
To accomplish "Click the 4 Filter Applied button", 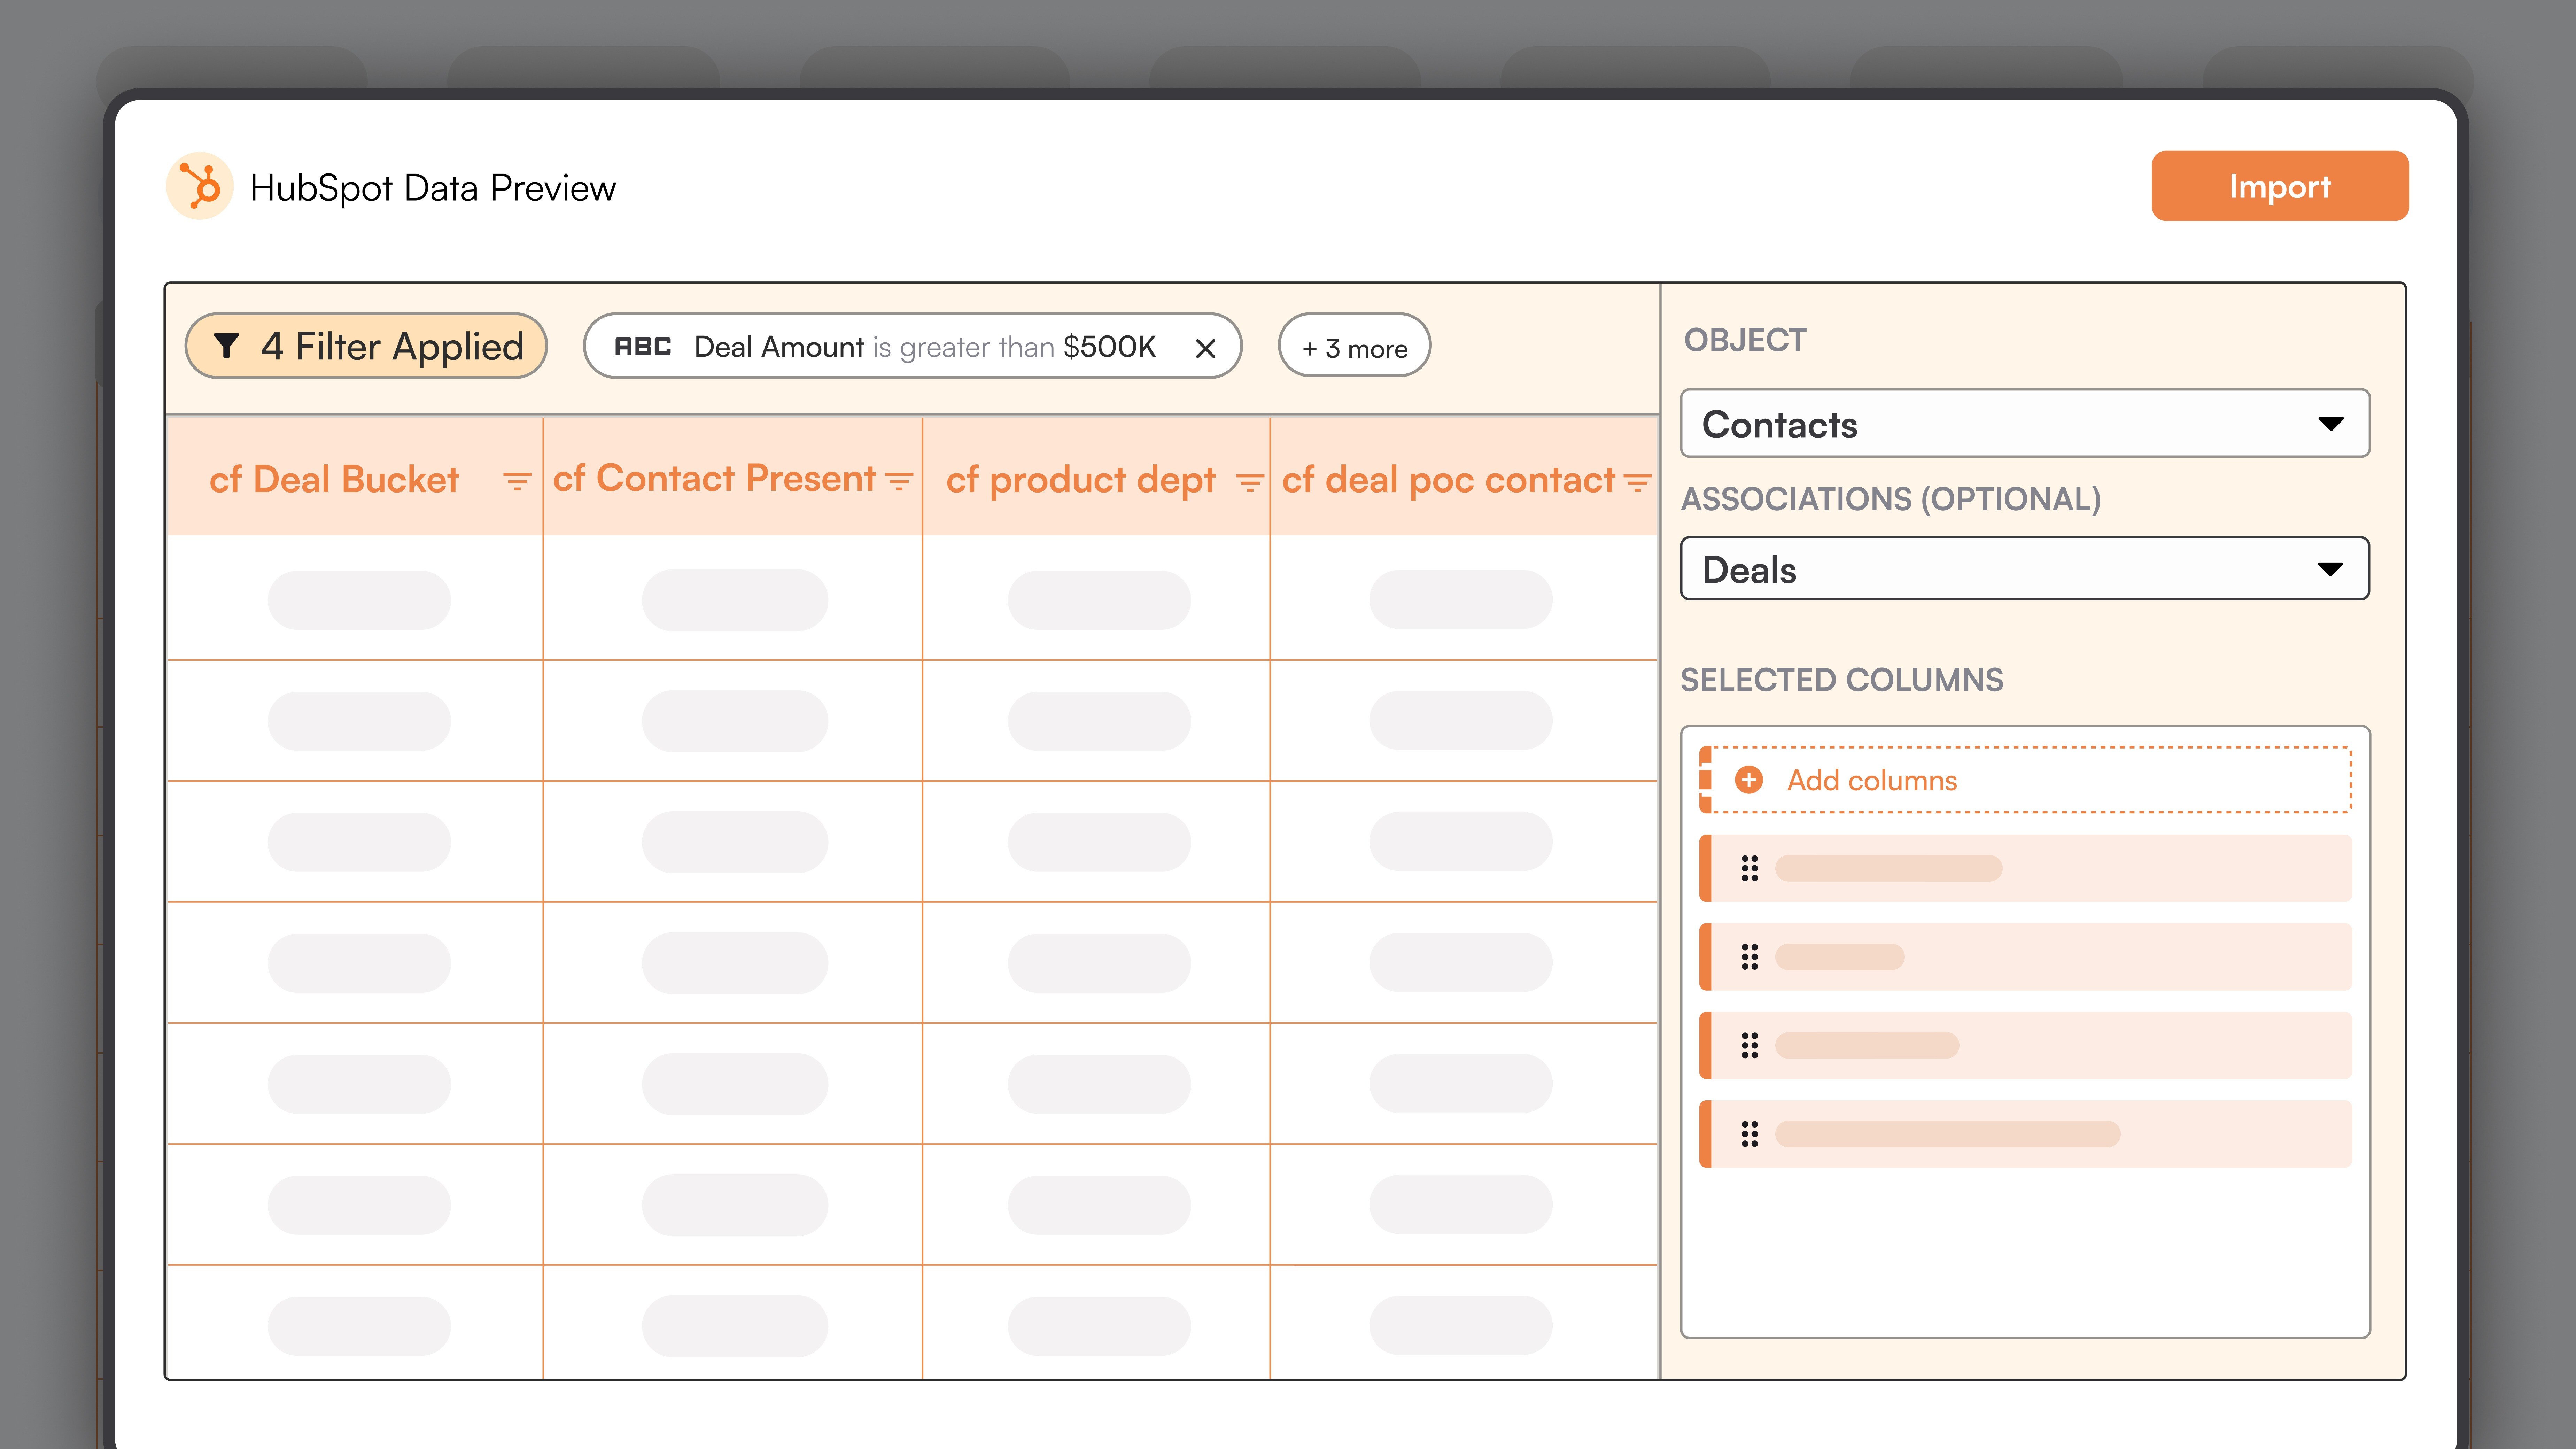I will click(x=366, y=346).
